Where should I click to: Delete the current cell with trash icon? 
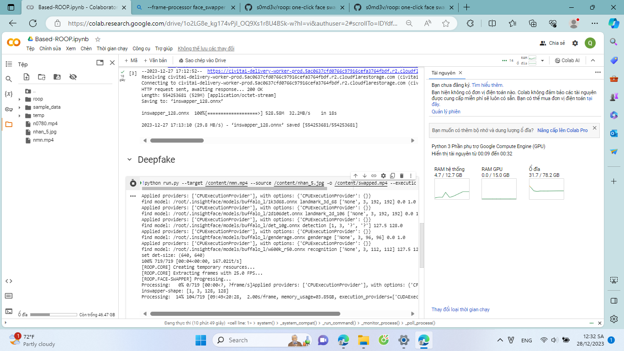[x=402, y=175]
